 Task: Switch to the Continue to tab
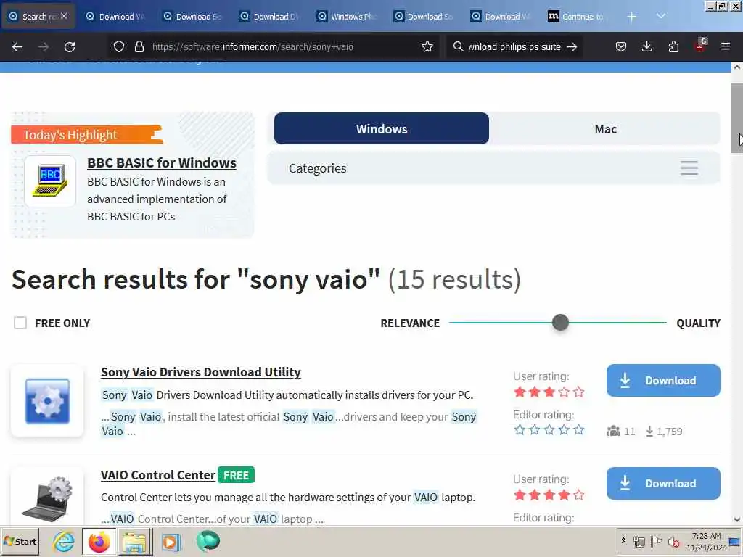[577, 17]
